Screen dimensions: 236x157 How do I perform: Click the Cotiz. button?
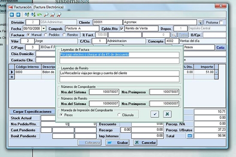coord(221,47)
